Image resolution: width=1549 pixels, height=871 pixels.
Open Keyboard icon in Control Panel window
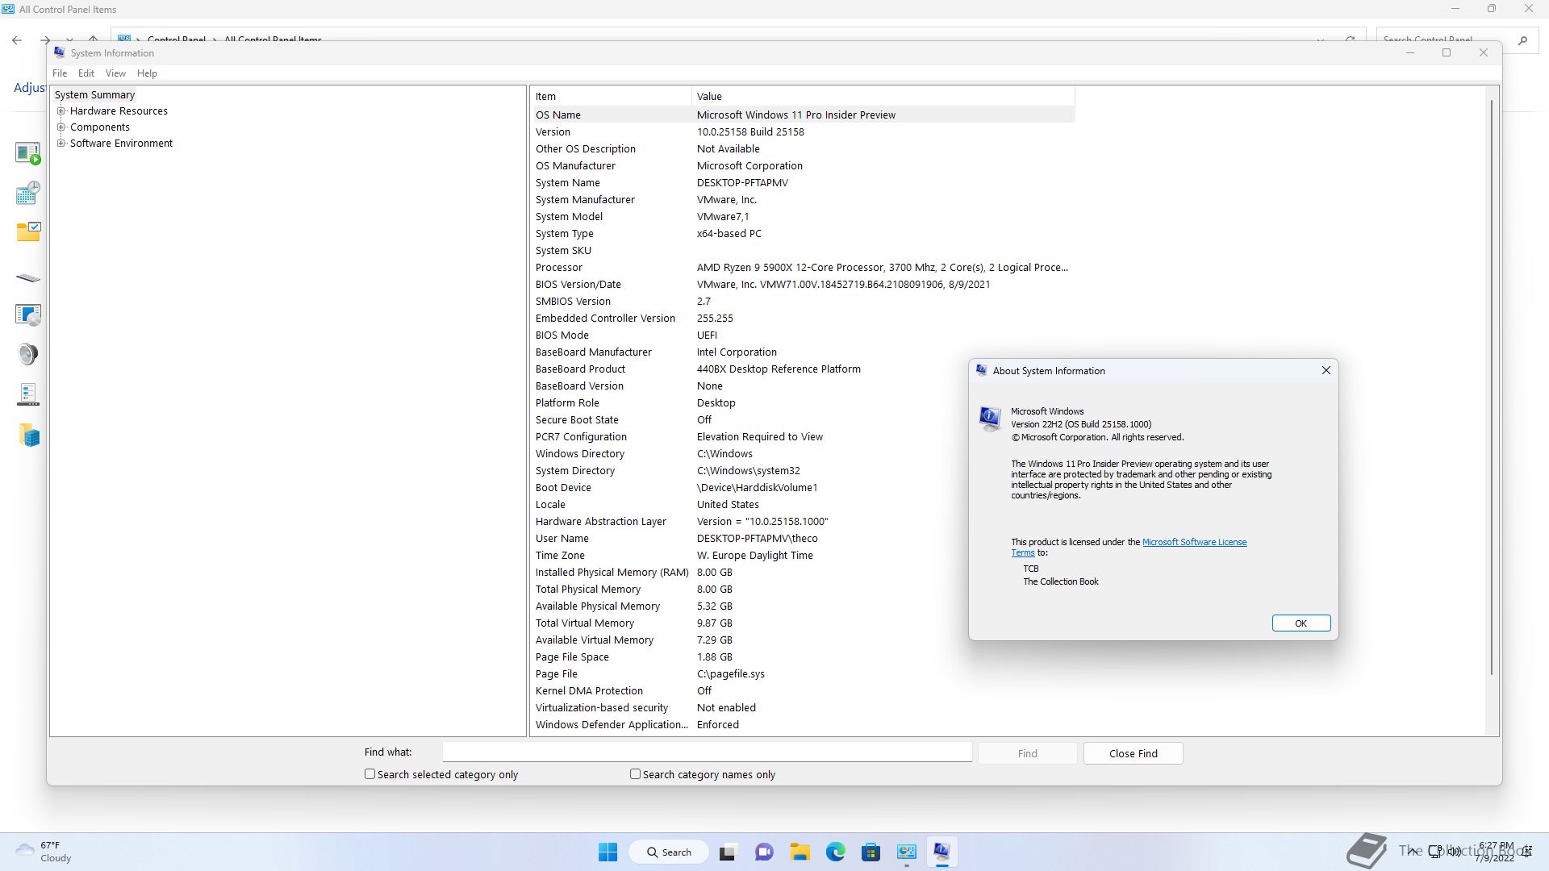click(x=28, y=278)
